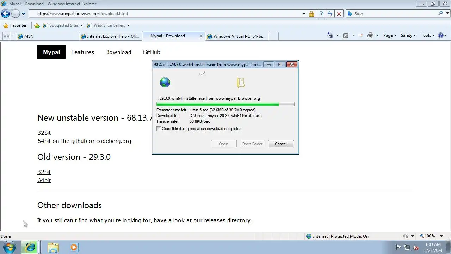The height and width of the screenshot is (254, 451).
Task: Click Internet Protected Mode status text
Action: (341, 236)
